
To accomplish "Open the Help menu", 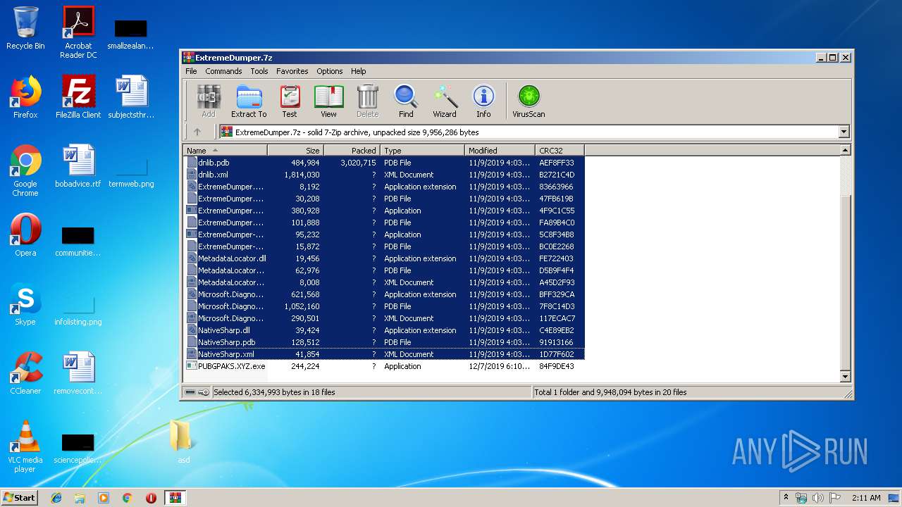I will pos(359,71).
